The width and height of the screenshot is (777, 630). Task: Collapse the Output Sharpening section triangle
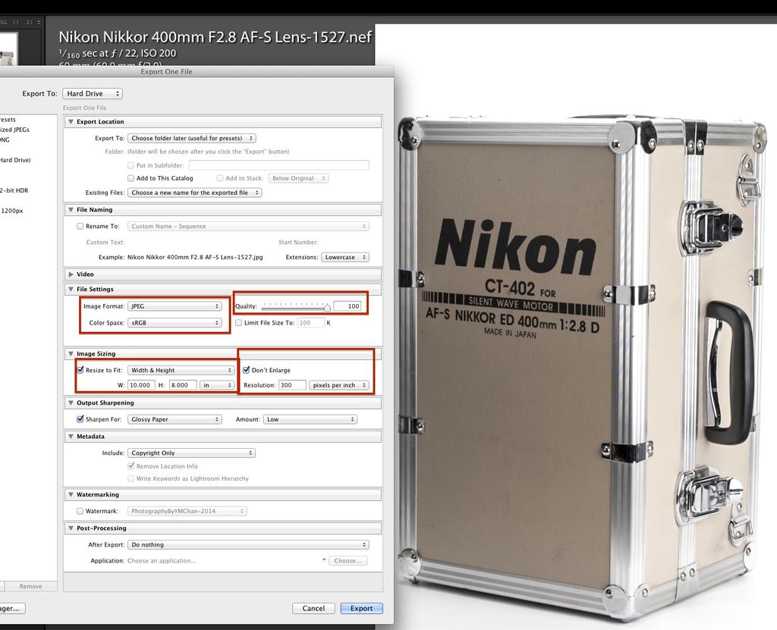(71, 403)
